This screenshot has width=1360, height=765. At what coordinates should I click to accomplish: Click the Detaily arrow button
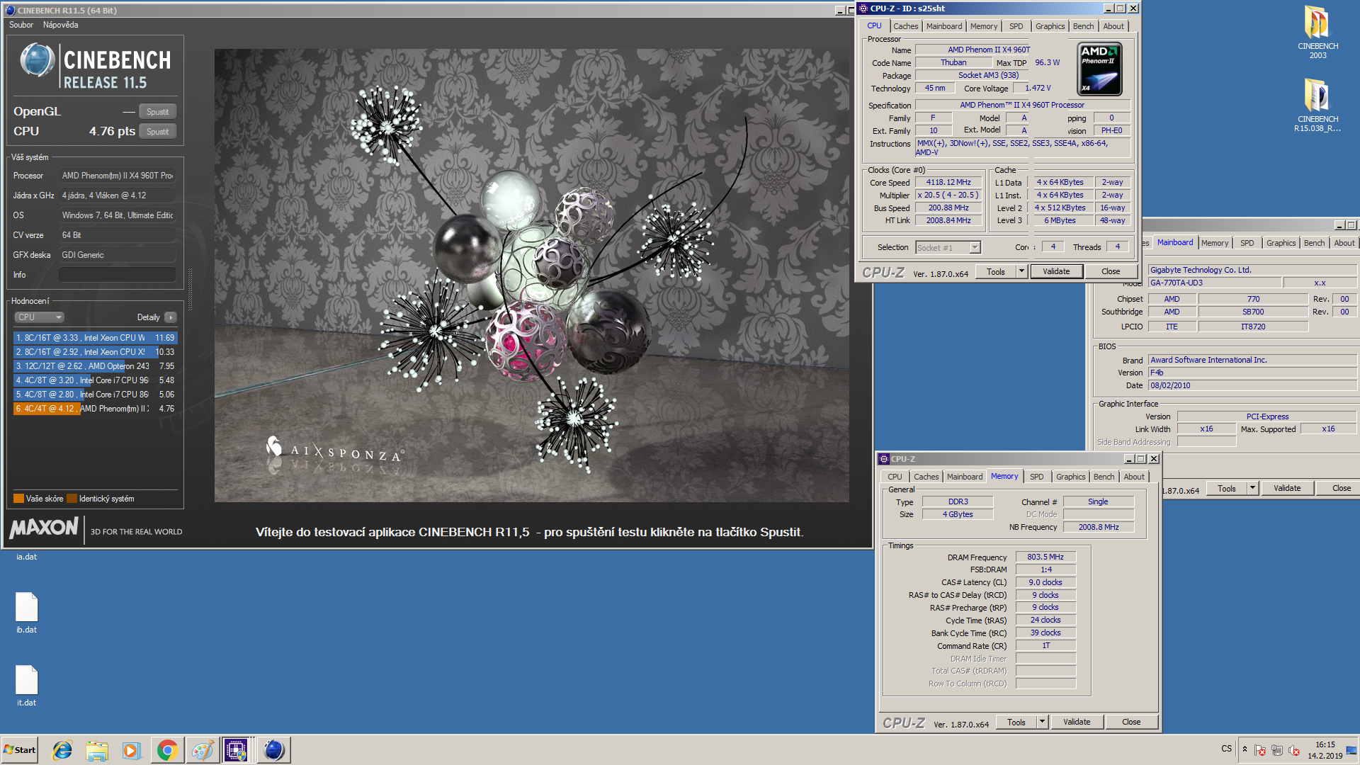(x=170, y=317)
